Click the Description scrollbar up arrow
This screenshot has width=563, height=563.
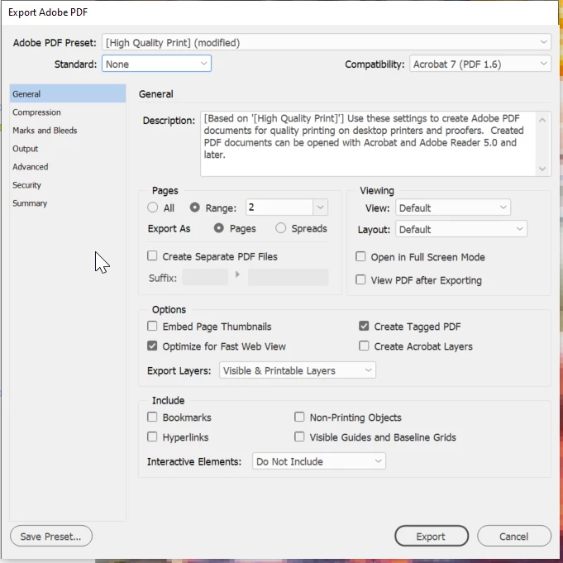coord(542,120)
